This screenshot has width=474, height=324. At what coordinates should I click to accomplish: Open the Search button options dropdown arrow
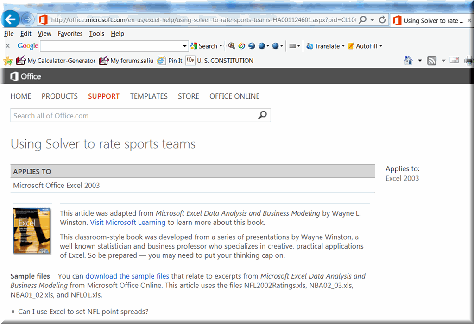221,46
